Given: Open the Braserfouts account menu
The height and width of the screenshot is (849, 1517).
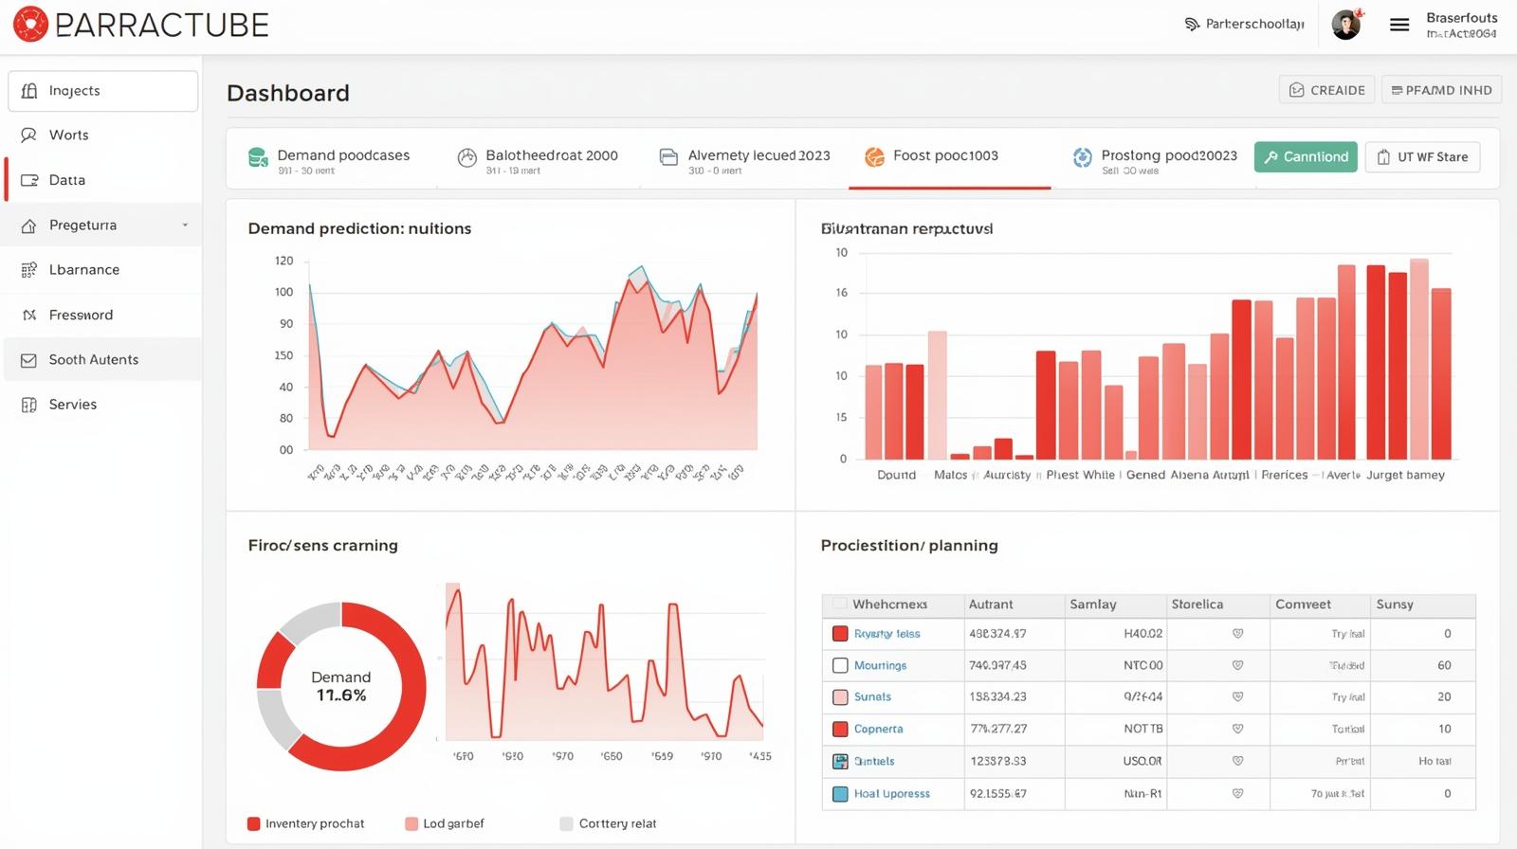Looking at the screenshot, I should (x=1461, y=26).
